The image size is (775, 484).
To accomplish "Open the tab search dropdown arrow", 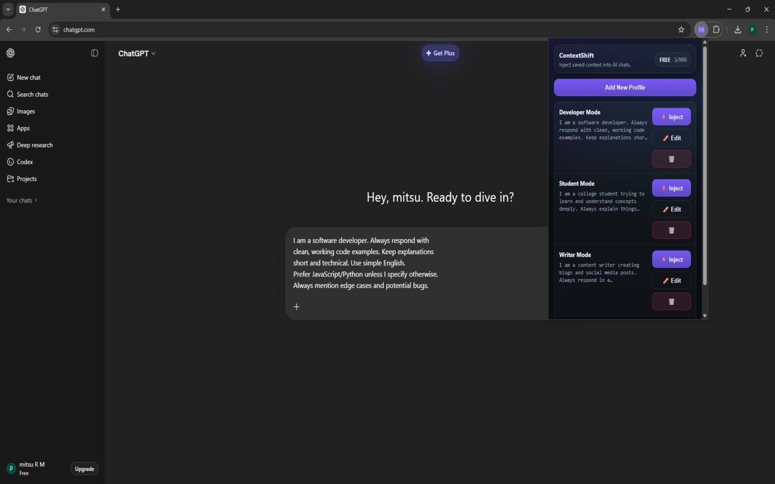I will pos(8,10).
